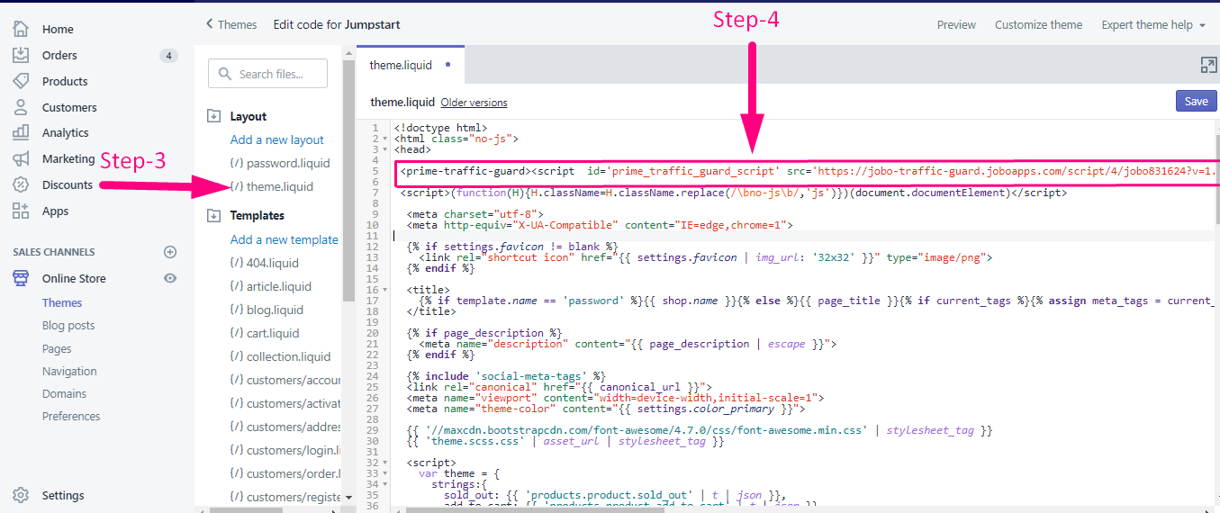This screenshot has width=1220, height=513.
Task: View online store via eye icon
Action: pyautogui.click(x=170, y=278)
